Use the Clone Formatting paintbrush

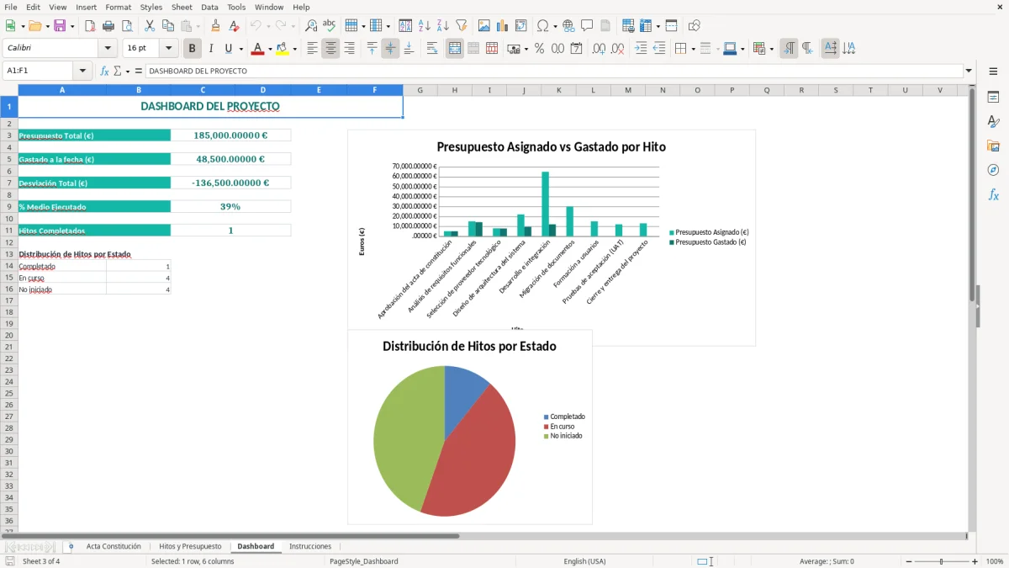[x=216, y=26]
